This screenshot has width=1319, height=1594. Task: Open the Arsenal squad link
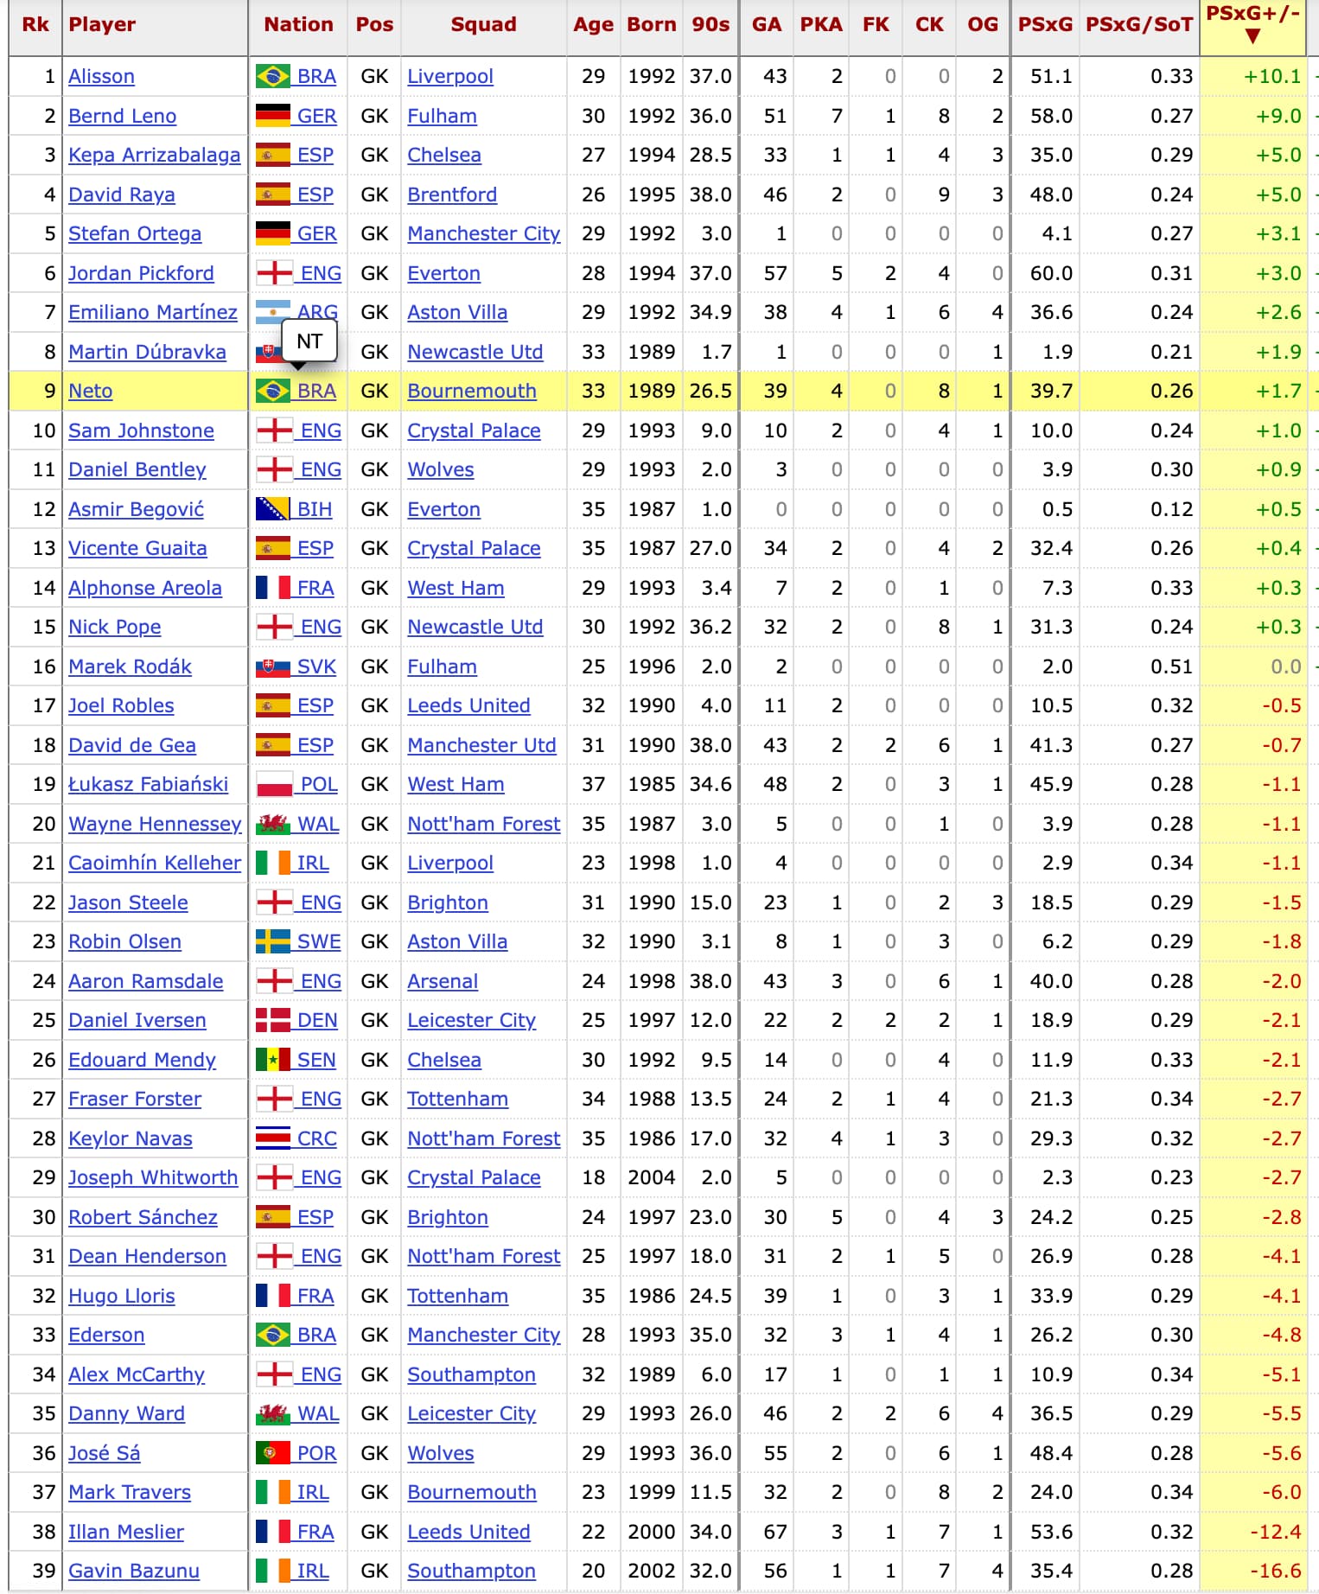coord(443,981)
